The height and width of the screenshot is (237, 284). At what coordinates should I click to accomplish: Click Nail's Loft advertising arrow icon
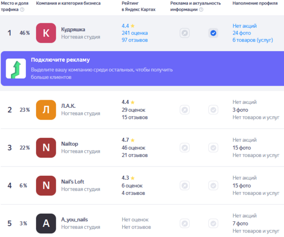tap(185, 185)
